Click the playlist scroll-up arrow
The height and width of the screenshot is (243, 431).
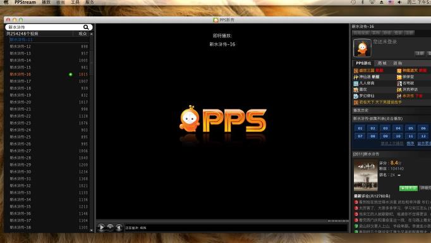(92, 34)
